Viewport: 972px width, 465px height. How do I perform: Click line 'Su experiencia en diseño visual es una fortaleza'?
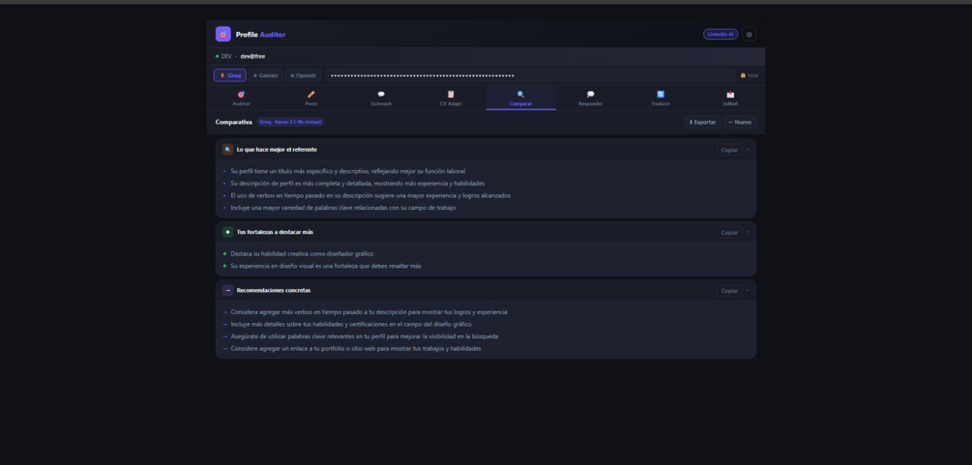tap(325, 266)
